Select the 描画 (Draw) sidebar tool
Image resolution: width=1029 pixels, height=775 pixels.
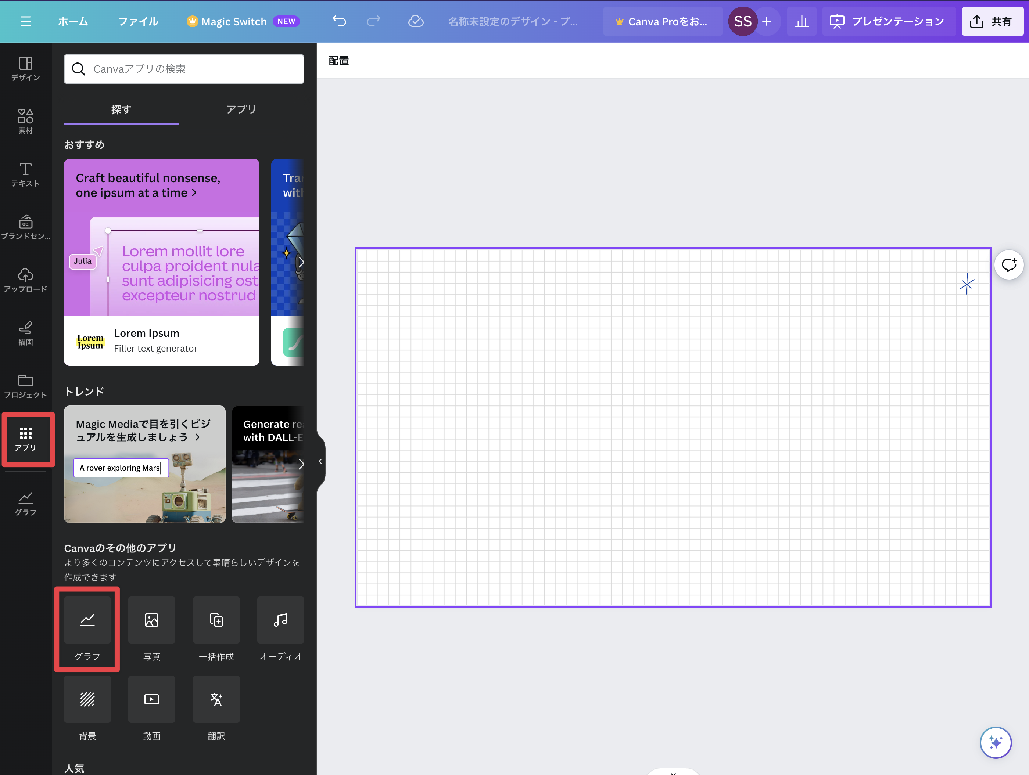tap(26, 333)
